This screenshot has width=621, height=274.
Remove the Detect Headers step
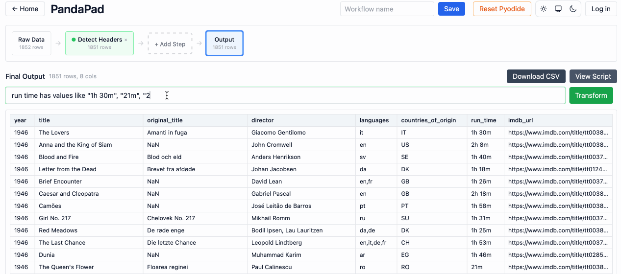click(126, 40)
